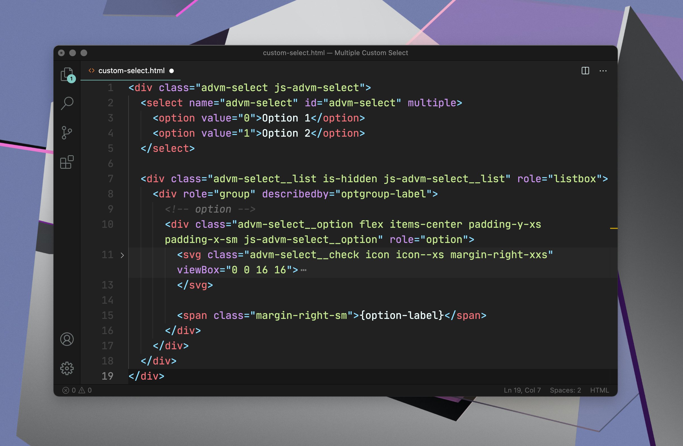Click the yellow marker in overview ruler
Screen dimensions: 683x446
(x=614, y=228)
